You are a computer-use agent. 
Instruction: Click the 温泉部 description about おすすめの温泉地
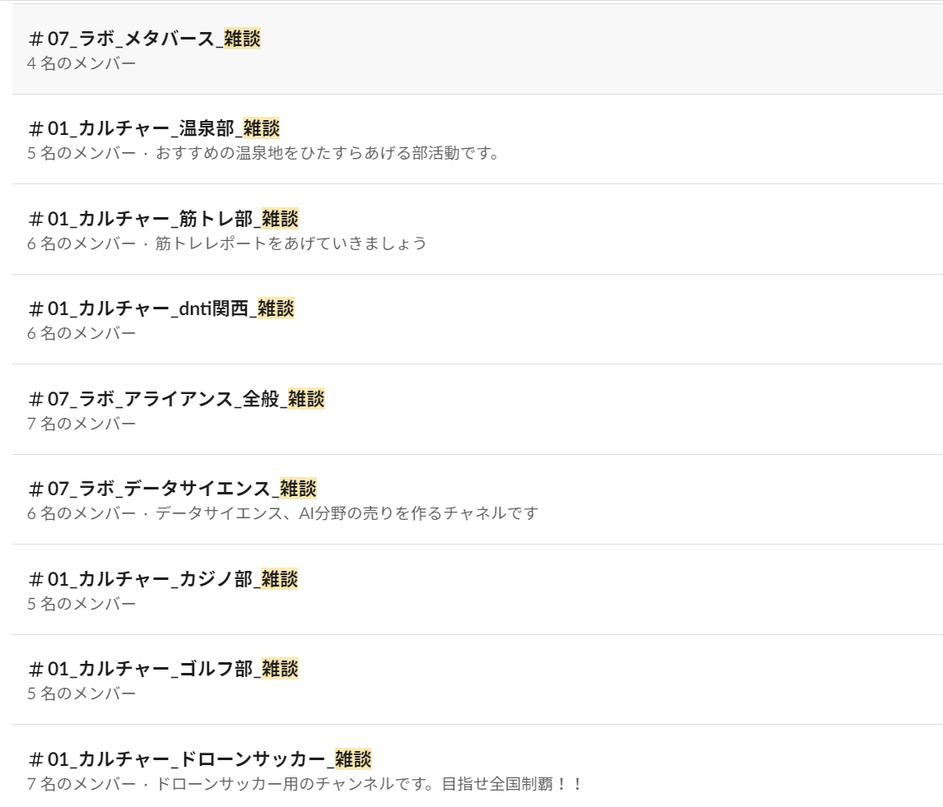point(327,153)
